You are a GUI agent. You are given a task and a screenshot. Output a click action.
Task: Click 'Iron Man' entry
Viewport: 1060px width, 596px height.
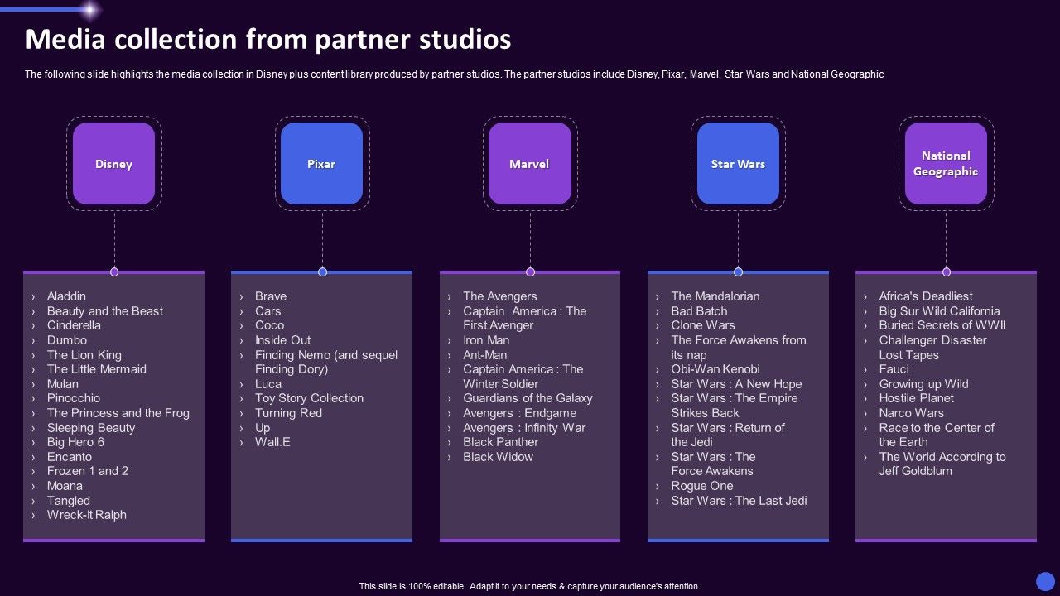pyautogui.click(x=486, y=340)
